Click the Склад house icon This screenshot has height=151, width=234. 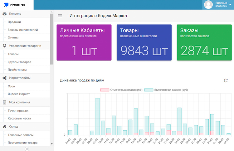pyautogui.click(x=5, y=127)
